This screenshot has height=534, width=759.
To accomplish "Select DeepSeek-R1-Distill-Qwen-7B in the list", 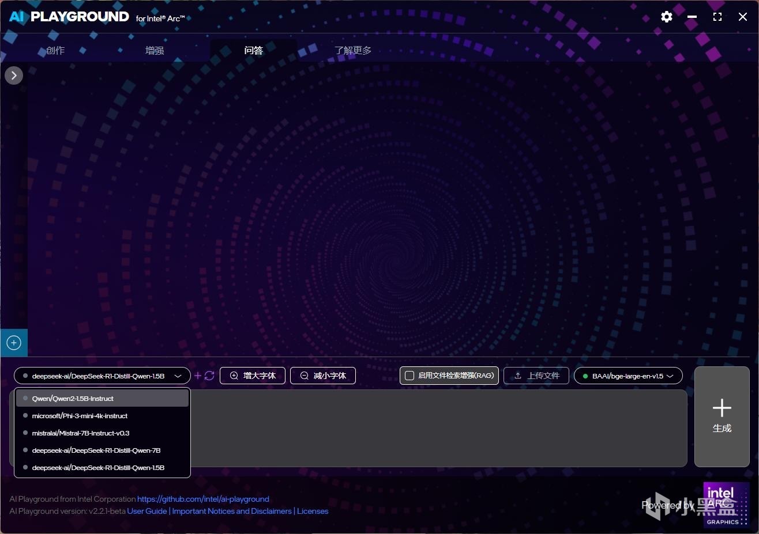I will (x=102, y=450).
